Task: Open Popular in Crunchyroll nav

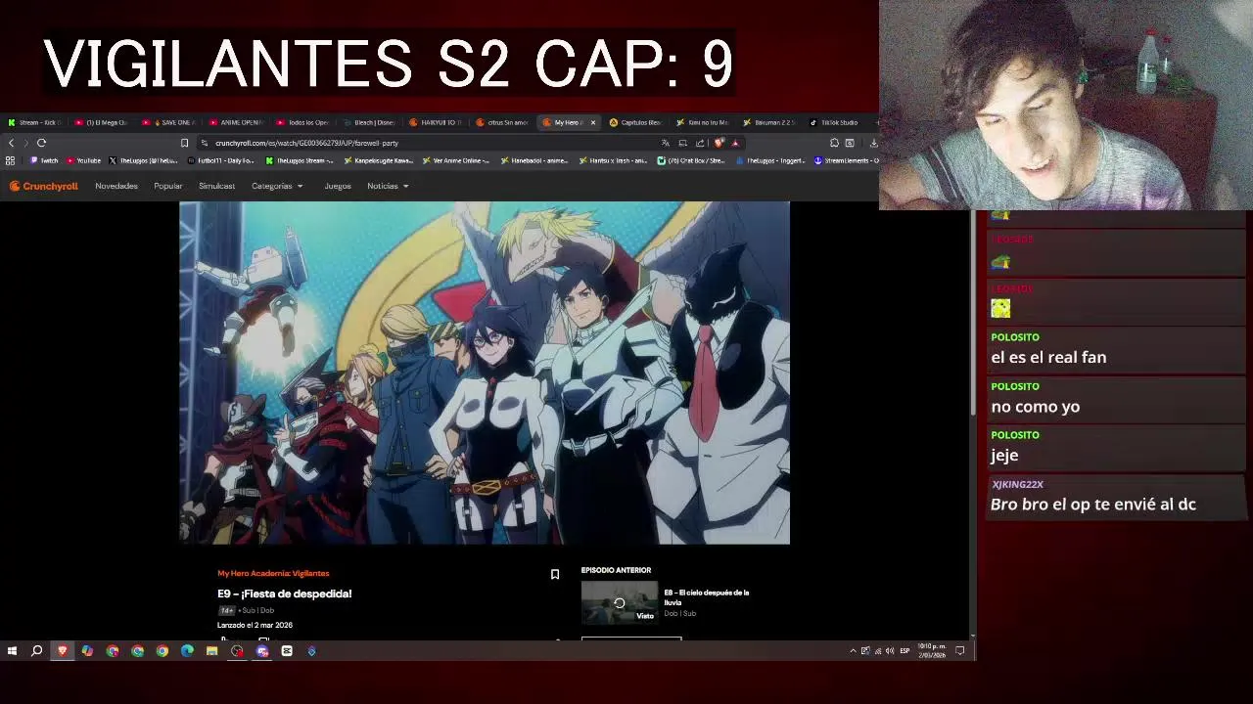Action: 168,186
